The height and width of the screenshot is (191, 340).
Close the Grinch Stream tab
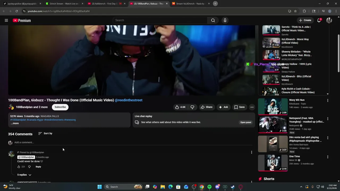[x=82, y=4]
